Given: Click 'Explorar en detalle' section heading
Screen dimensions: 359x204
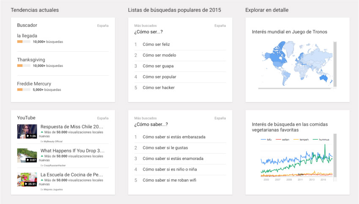Looking at the screenshot, I should (x=267, y=10).
